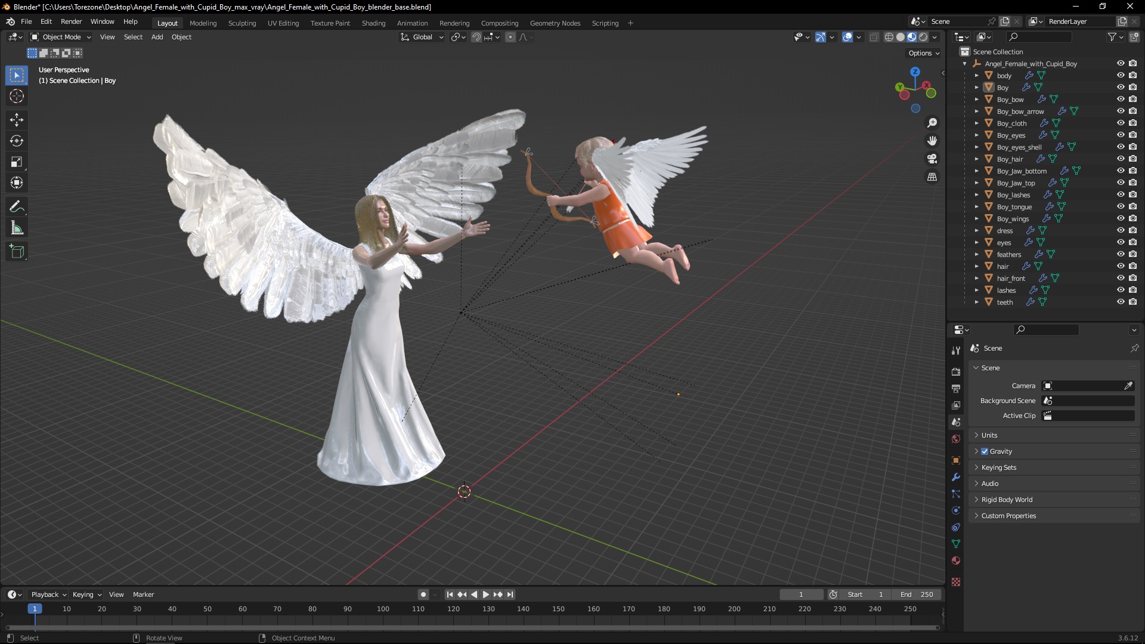This screenshot has width=1145, height=644.
Task: Toggle snapping magnet icon
Action: coord(476,37)
